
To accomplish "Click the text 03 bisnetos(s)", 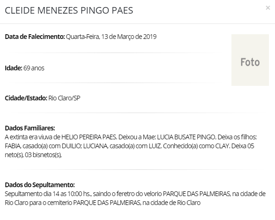I will click(x=43, y=155).
